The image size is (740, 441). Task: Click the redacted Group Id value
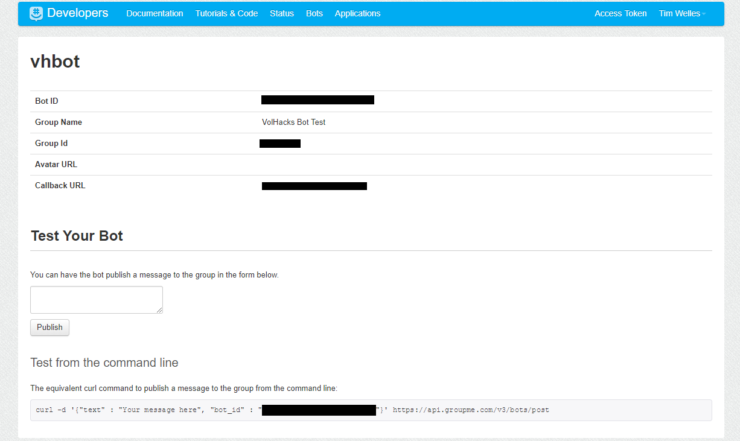click(x=279, y=143)
